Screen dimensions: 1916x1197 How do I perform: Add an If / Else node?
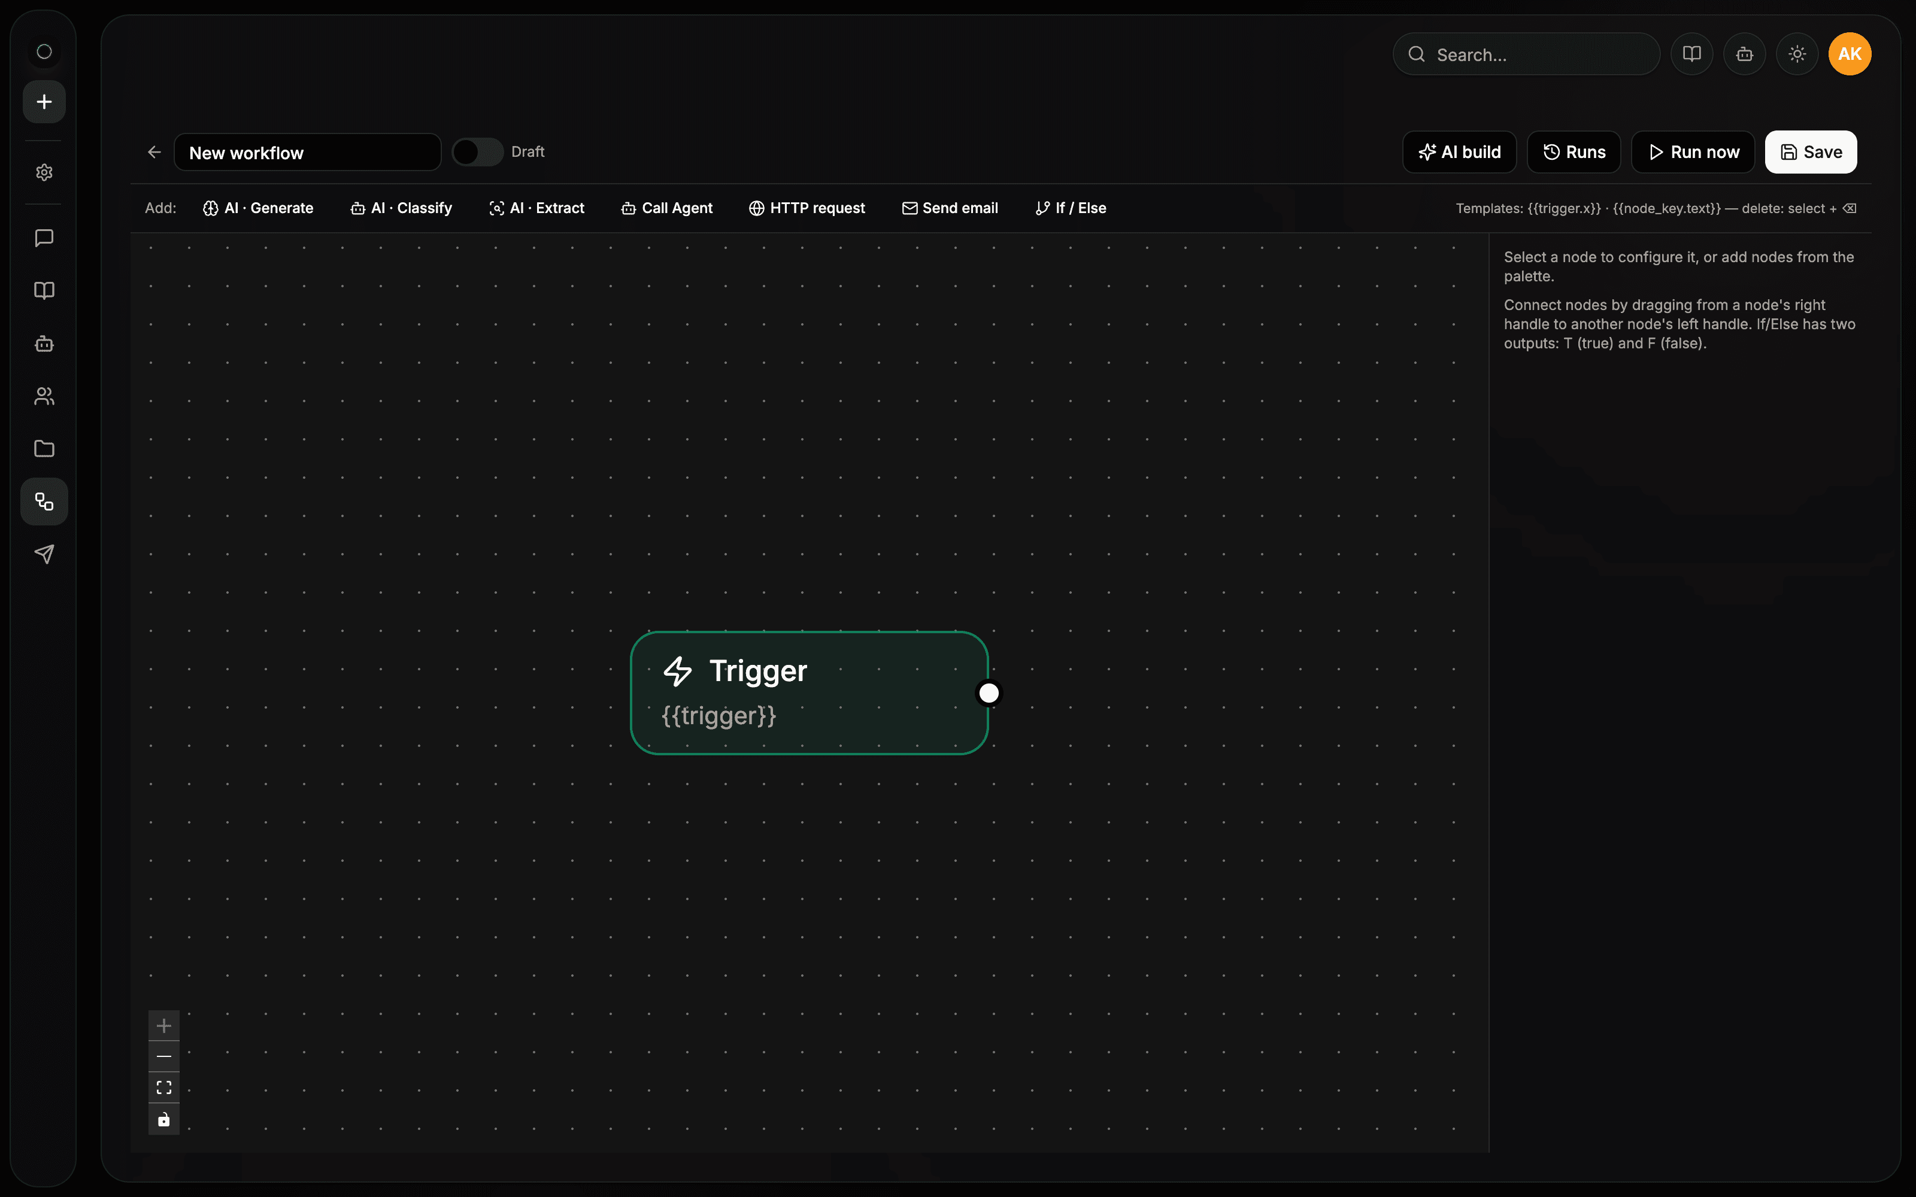pyautogui.click(x=1071, y=208)
